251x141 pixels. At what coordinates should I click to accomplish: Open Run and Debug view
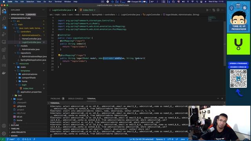pos(4,34)
